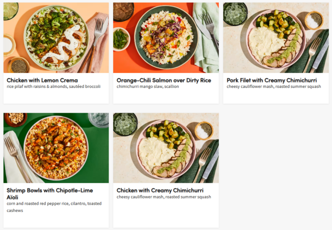Select the Pork Filet meal photo

pos(276,38)
